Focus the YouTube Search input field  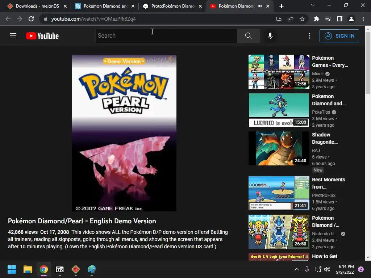(x=166, y=36)
